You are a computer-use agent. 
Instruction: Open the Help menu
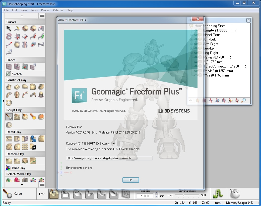click(x=70, y=10)
